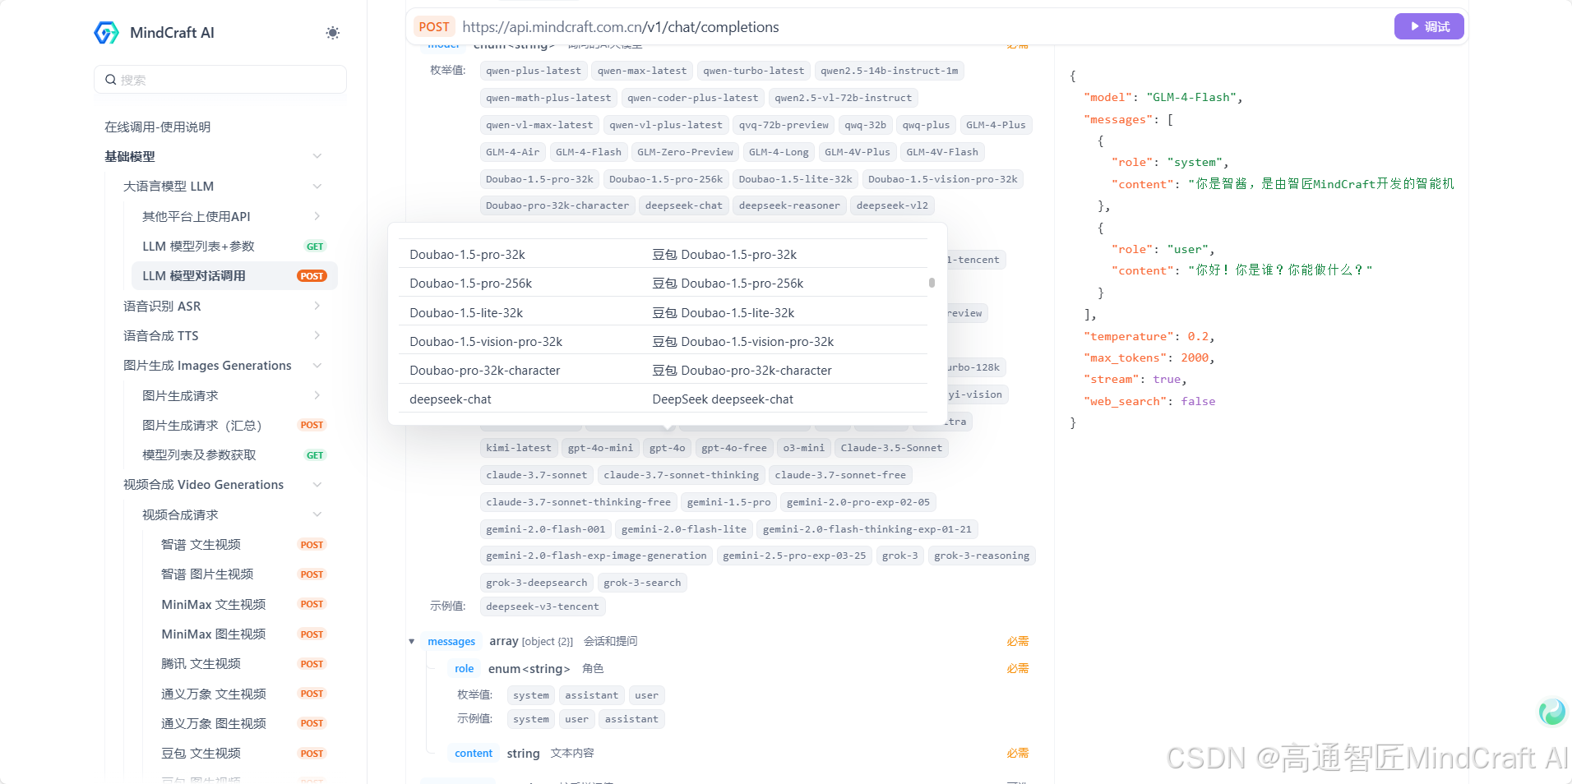The width and height of the screenshot is (1572, 784).
Task: Expand 语音合成 TTS arrow
Action: 317,335
